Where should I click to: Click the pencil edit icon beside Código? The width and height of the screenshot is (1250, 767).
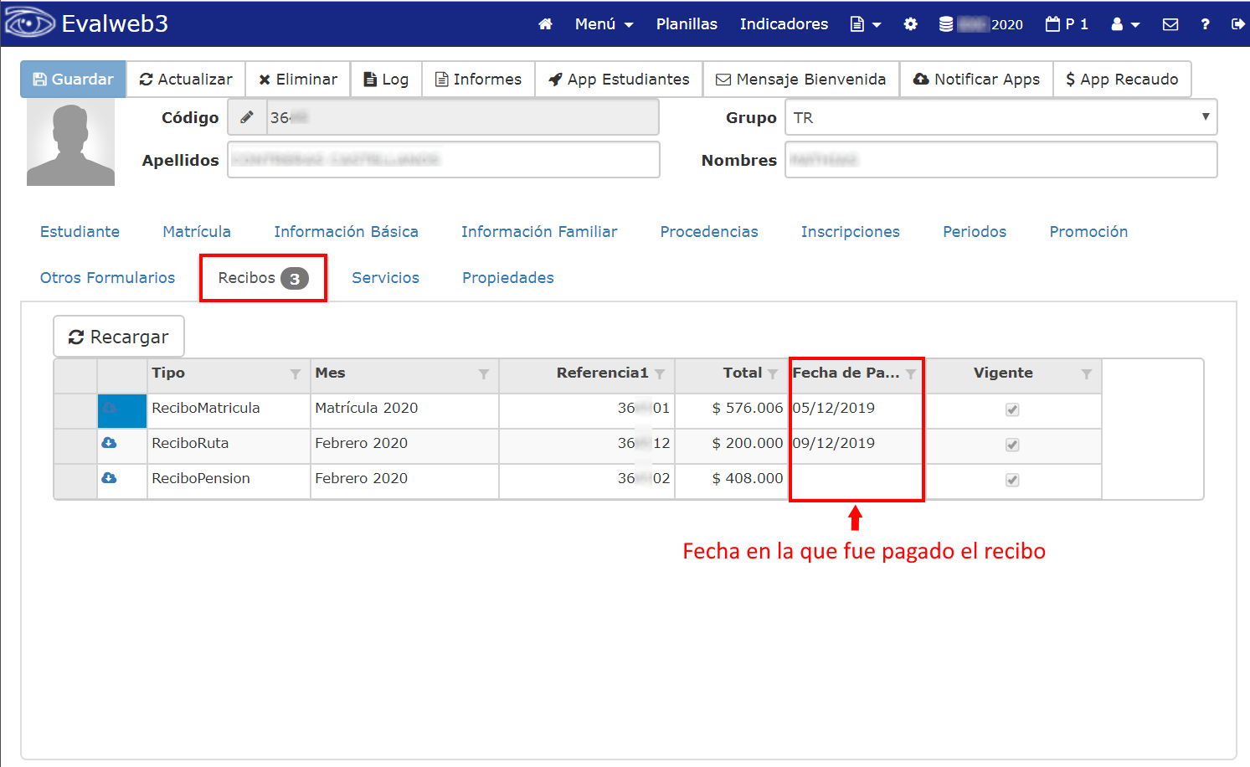coord(247,117)
